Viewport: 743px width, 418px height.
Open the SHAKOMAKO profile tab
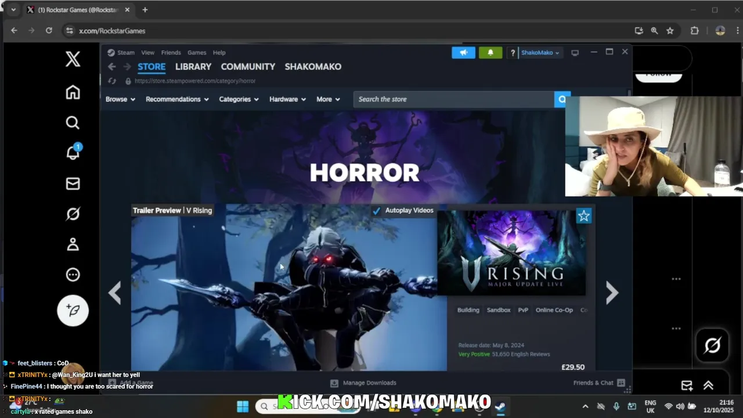coord(313,67)
